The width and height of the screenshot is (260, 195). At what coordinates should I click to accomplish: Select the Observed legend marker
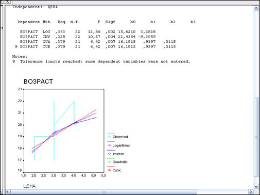point(110,137)
